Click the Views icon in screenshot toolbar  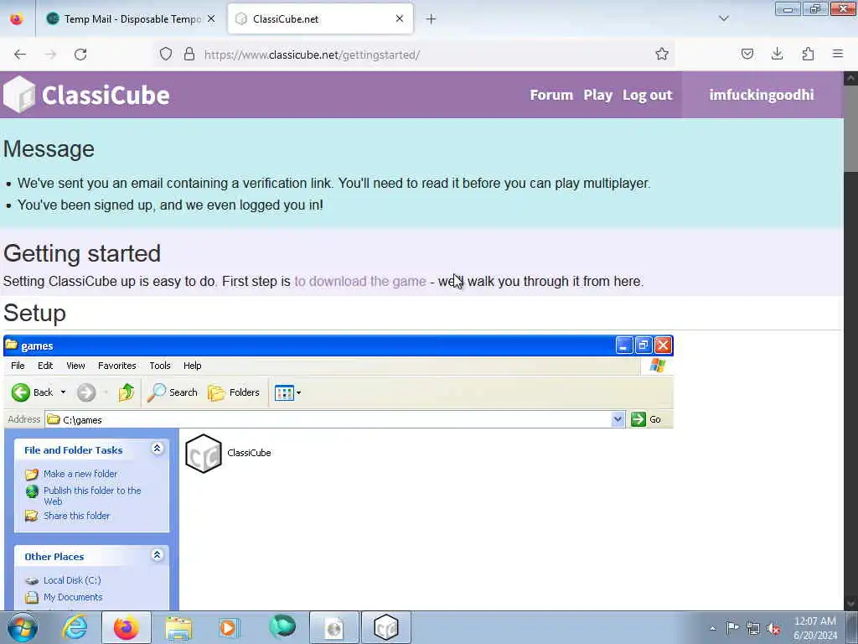pyautogui.click(x=288, y=392)
